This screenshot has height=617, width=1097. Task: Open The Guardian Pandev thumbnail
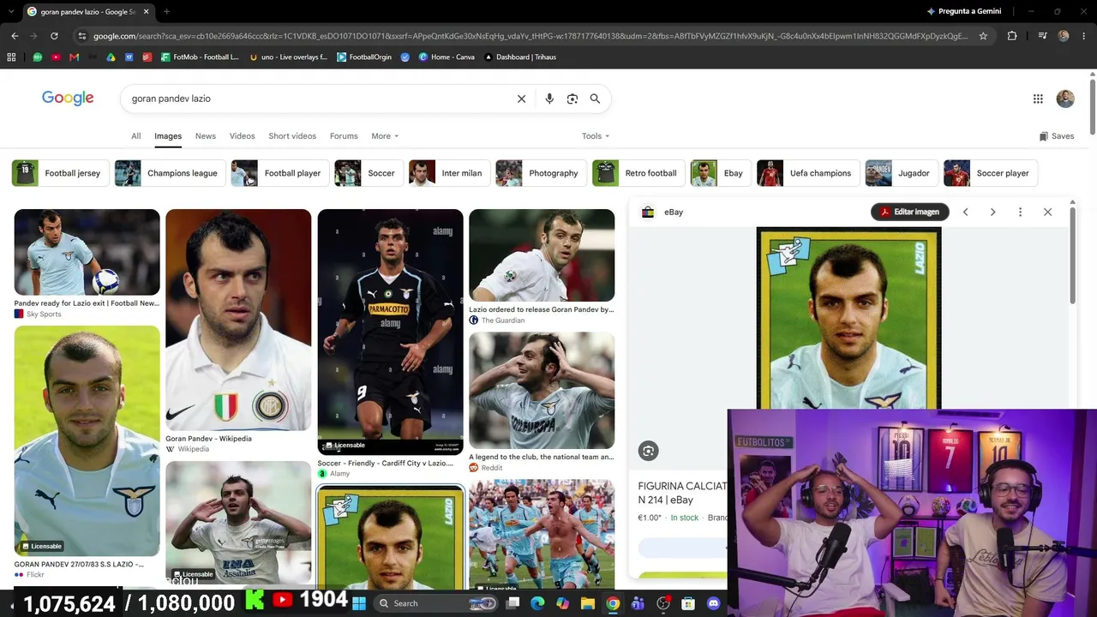(542, 255)
